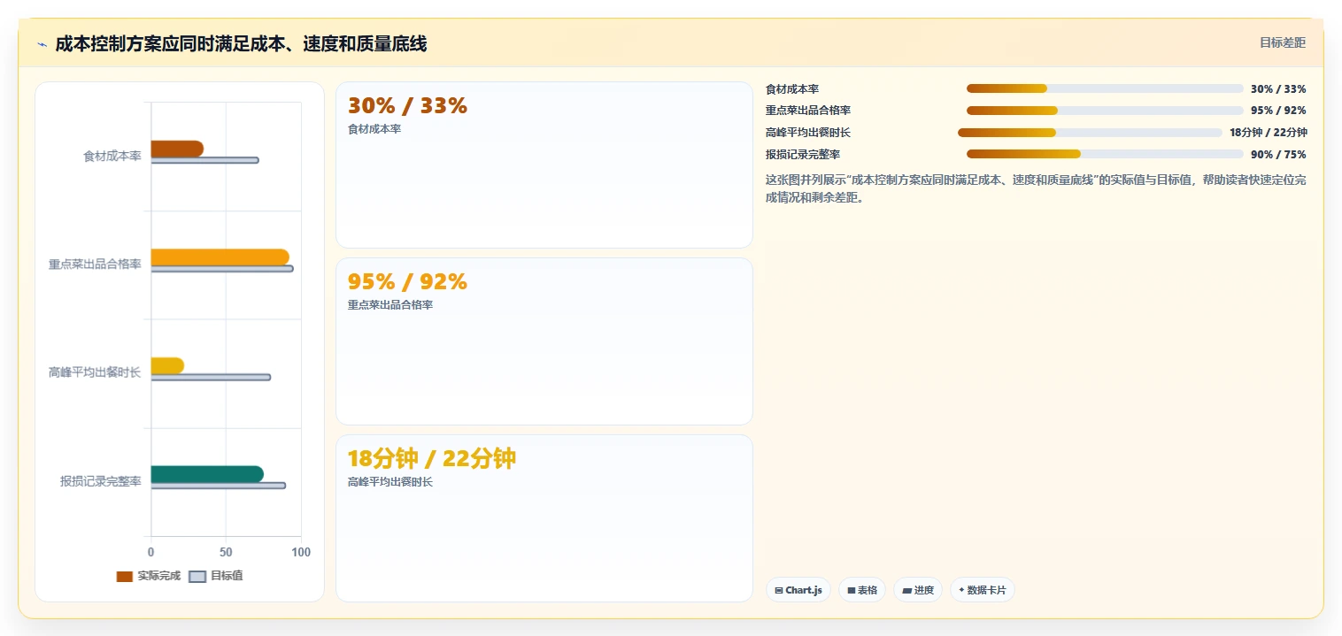Click the 95% / 92% value in the progress list
This screenshot has width=1342, height=636.
coord(1278,111)
